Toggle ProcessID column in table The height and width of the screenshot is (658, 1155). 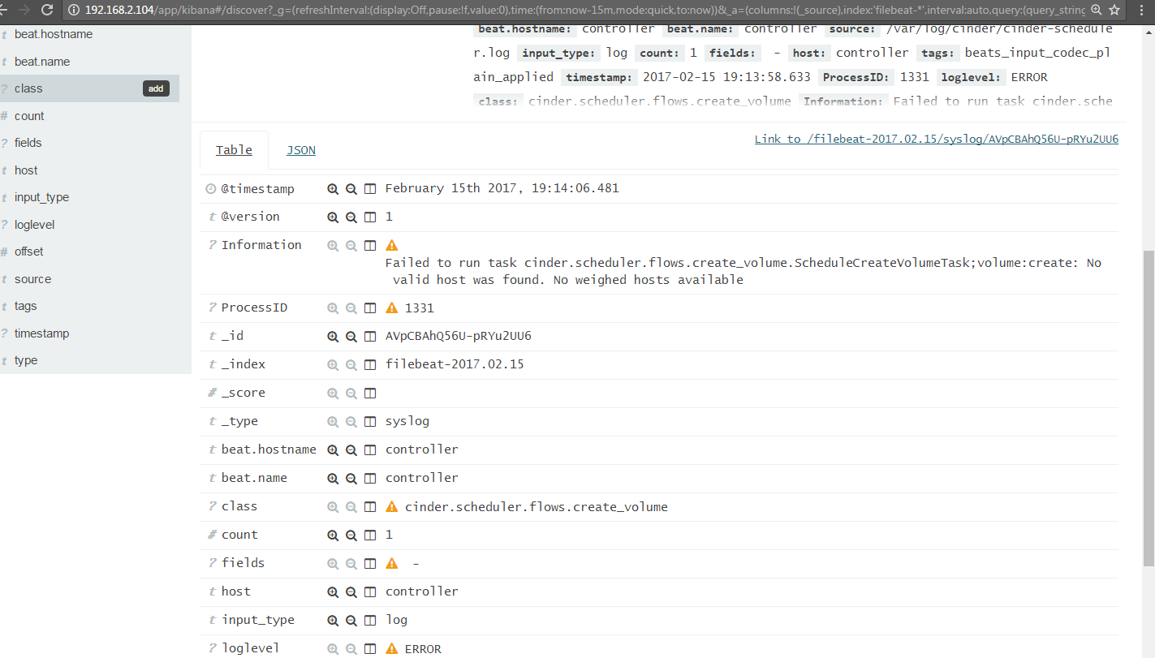pyautogui.click(x=370, y=308)
